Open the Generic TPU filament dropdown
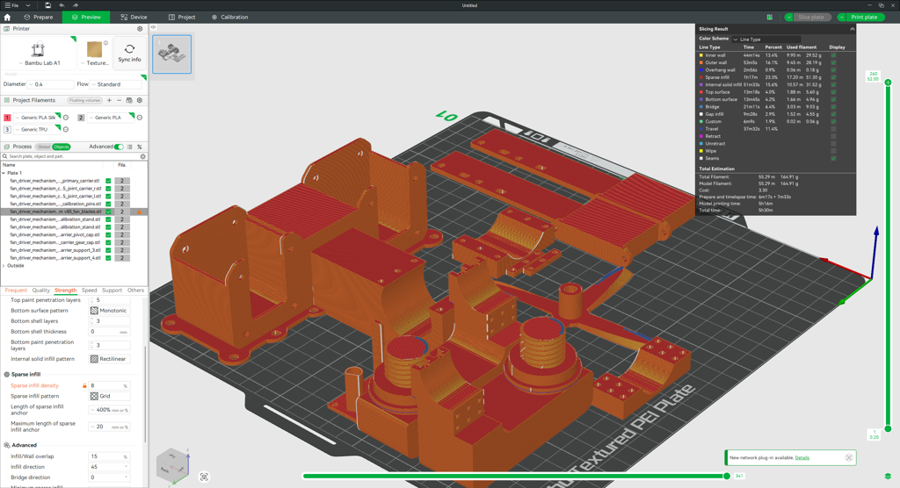 tap(39, 130)
